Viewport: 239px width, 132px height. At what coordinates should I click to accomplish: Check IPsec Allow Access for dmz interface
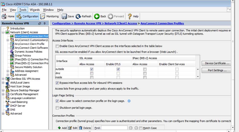click(x=145, y=73)
